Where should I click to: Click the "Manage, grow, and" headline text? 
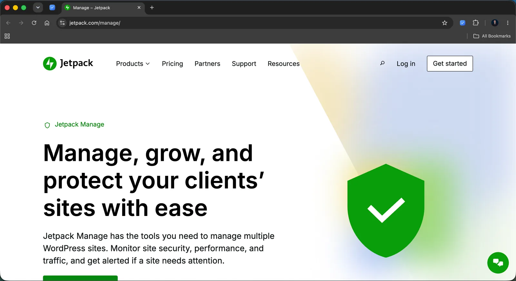pos(148,153)
